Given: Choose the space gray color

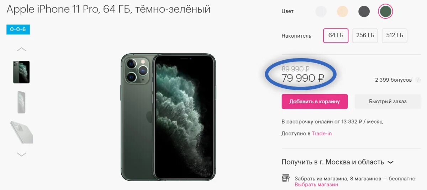Looking at the screenshot, I should [364, 11].
